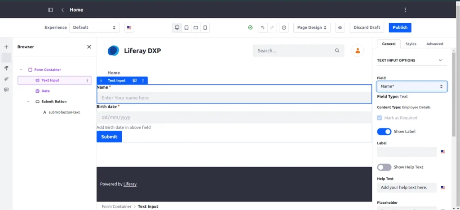Preview page with the eye icon
The image size is (460, 210).
(x=340, y=27)
